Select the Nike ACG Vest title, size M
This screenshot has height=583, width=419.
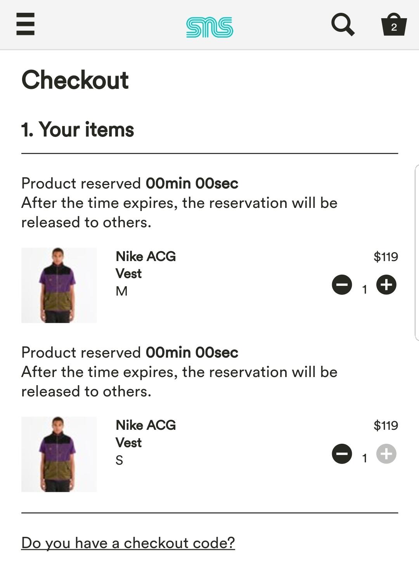click(x=145, y=265)
